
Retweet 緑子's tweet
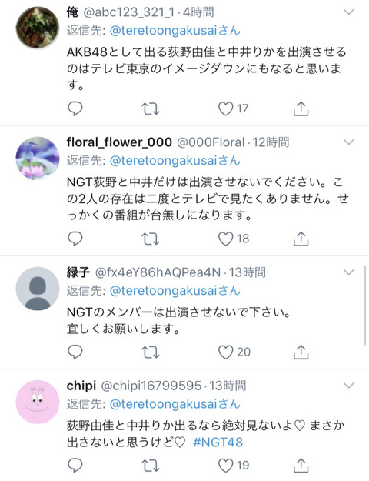coord(151,352)
